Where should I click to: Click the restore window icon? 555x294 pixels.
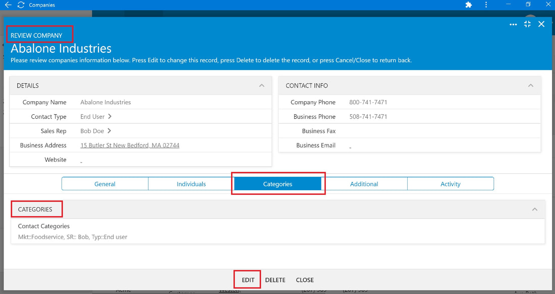528,4
